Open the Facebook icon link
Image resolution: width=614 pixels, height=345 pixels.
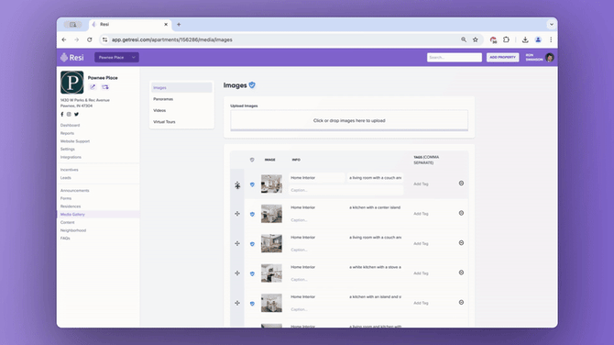(x=62, y=114)
